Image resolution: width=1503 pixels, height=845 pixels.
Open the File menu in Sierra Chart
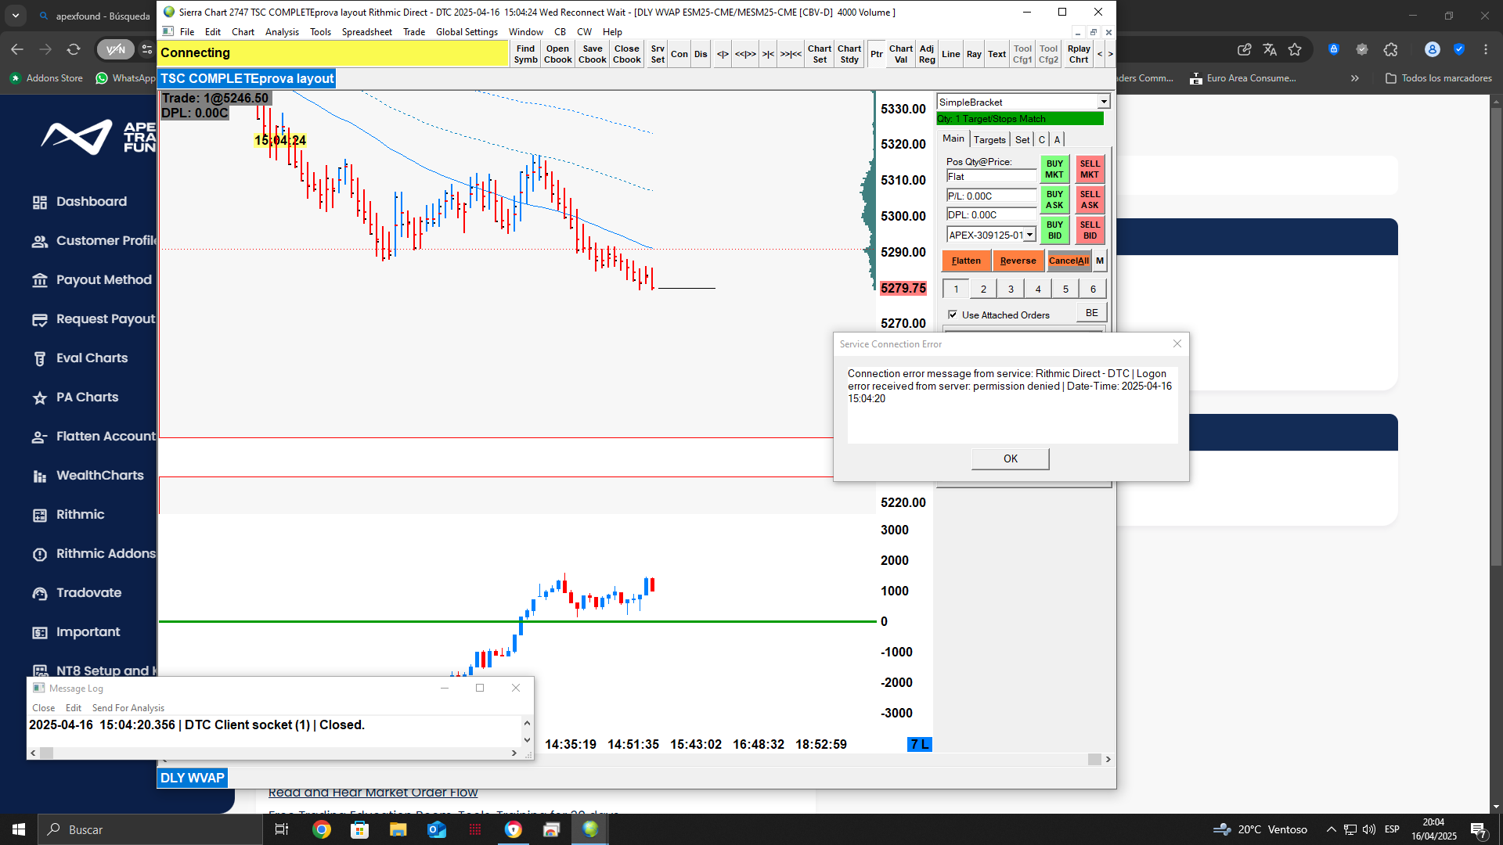click(x=187, y=32)
